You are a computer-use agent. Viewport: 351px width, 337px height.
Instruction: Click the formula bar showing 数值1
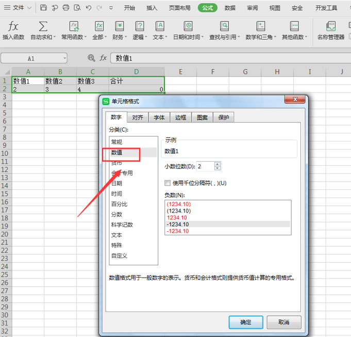click(x=230, y=58)
